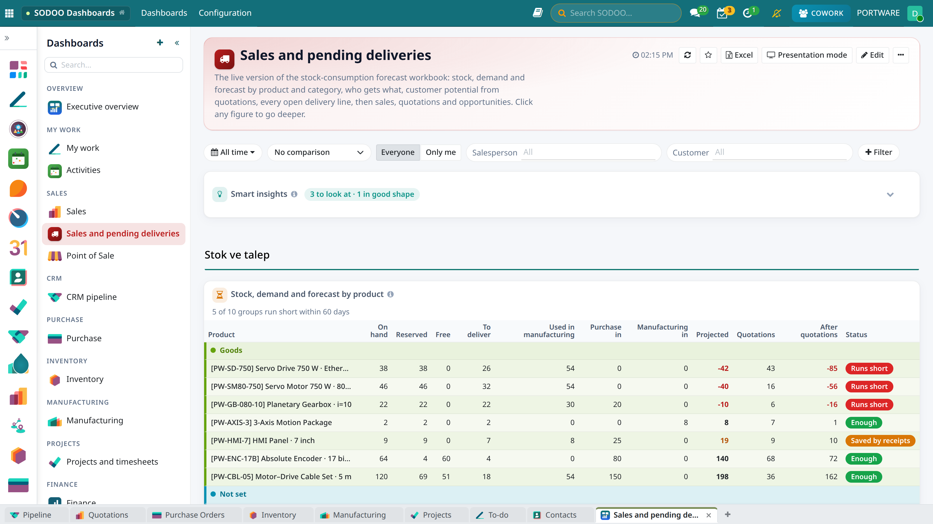Expand left app rail with double arrow
The image size is (933, 524).
coord(7,38)
